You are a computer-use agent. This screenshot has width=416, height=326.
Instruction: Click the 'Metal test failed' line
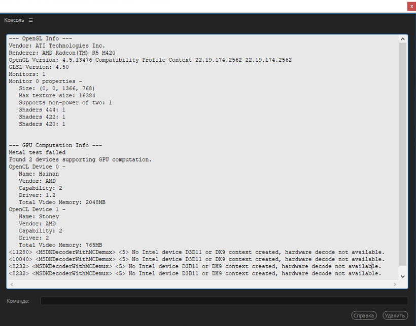[37, 153]
